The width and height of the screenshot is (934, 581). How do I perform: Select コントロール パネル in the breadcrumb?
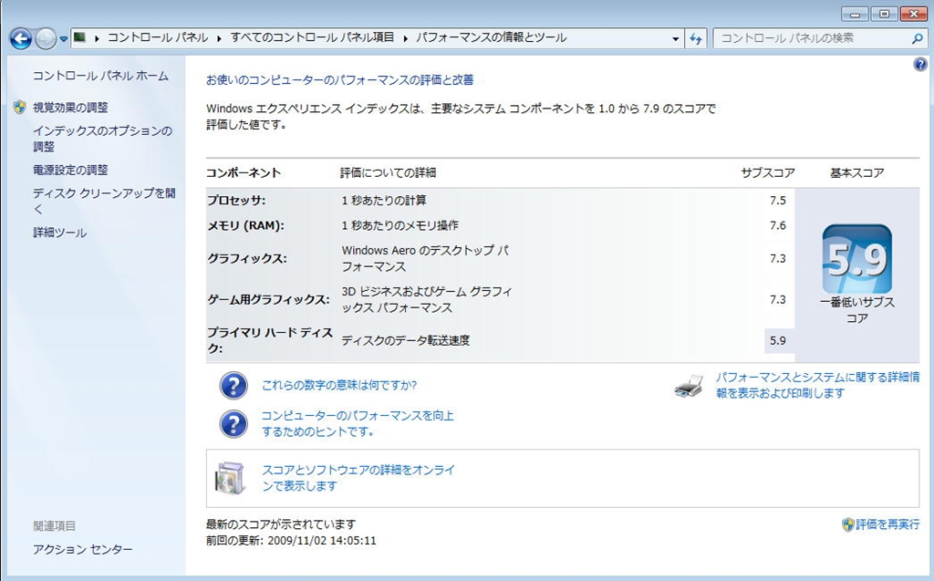point(158,37)
